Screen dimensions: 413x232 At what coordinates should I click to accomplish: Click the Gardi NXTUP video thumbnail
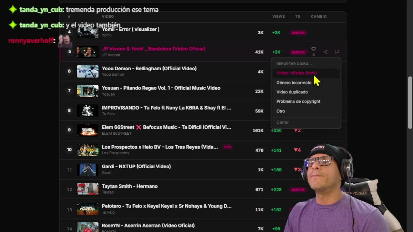(x=87, y=169)
